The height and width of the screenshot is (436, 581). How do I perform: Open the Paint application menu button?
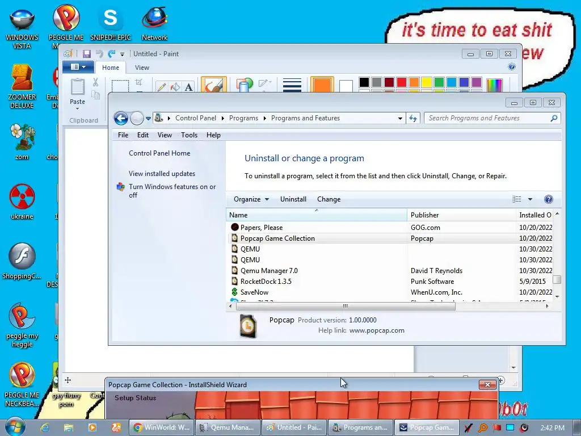pyautogui.click(x=78, y=67)
